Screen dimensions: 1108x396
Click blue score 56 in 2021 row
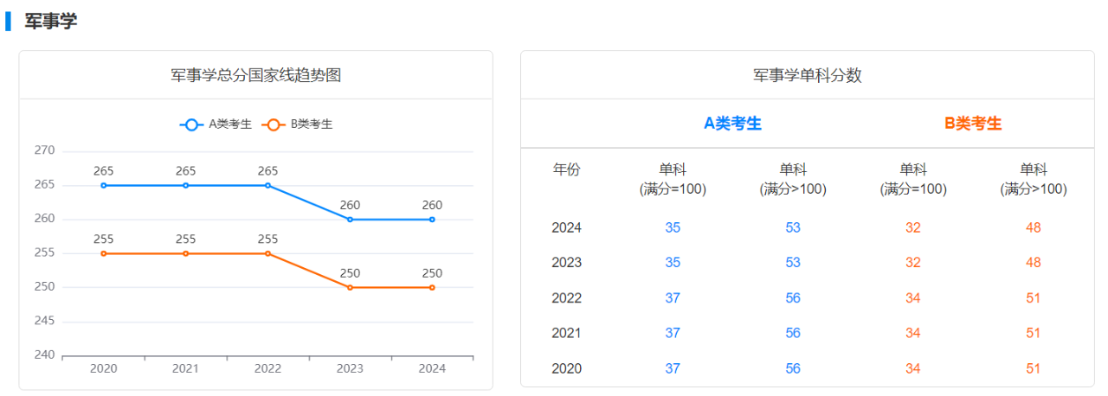click(x=793, y=333)
